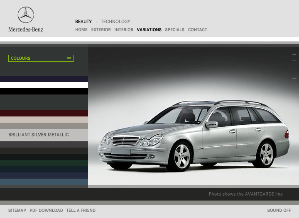Select the Brilliant Silver Metallic swatch
The height and width of the screenshot is (218, 299).
tap(44, 135)
